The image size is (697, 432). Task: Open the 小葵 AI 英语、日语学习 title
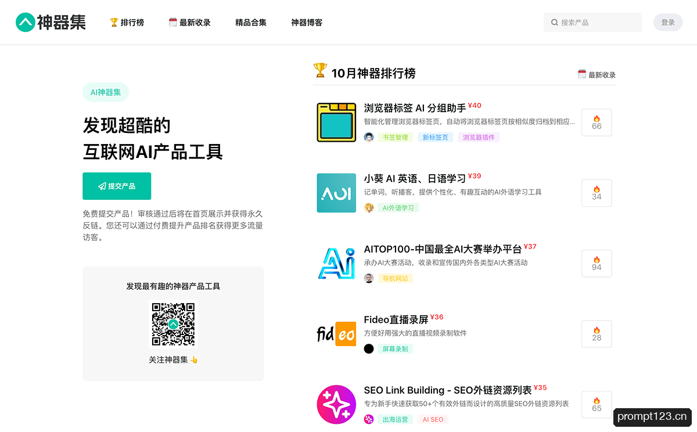tap(415, 179)
